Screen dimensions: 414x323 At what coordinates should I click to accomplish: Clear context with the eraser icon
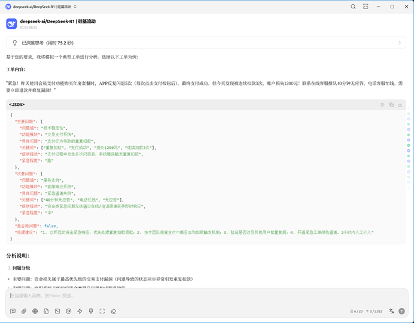(113, 311)
